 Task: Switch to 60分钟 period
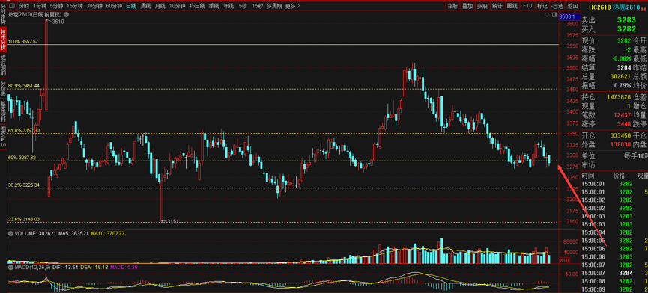click(x=114, y=6)
